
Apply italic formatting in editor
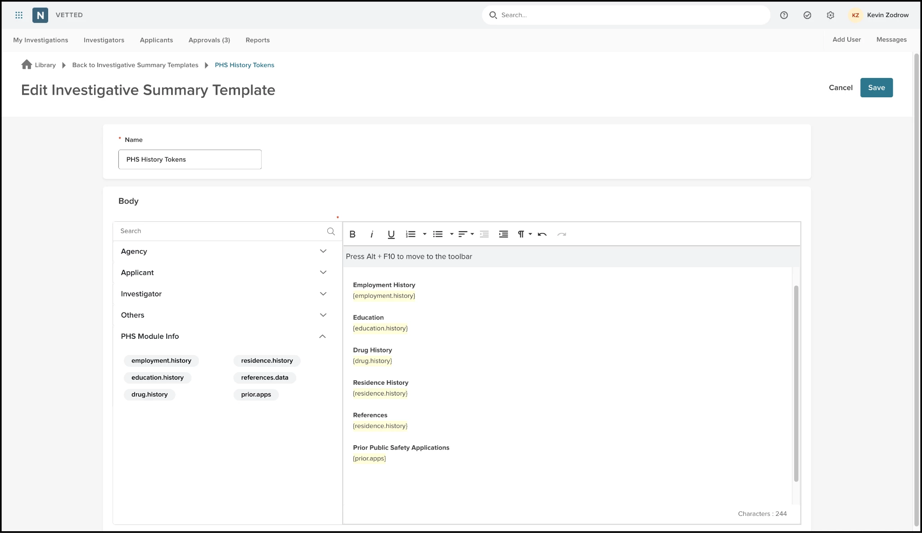[372, 234]
